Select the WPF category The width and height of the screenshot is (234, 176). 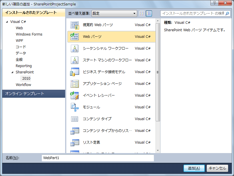pos(19,40)
